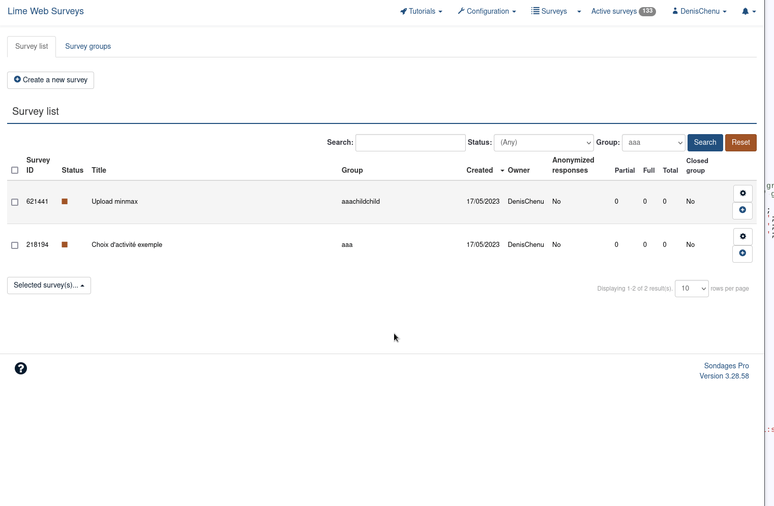Switch to the Survey groups tab
774x506 pixels.
click(x=88, y=46)
